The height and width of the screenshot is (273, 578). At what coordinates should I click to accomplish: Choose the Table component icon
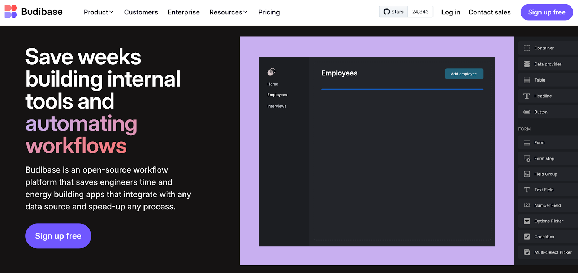click(527, 80)
